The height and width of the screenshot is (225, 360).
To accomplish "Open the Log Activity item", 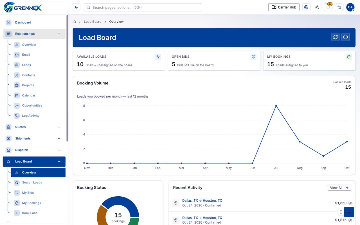I will coord(38,116).
